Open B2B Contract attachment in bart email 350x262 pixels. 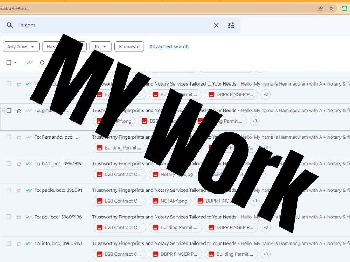pyautogui.click(x=119, y=174)
